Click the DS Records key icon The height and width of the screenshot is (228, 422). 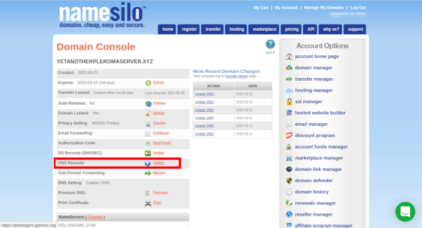pyautogui.click(x=148, y=153)
